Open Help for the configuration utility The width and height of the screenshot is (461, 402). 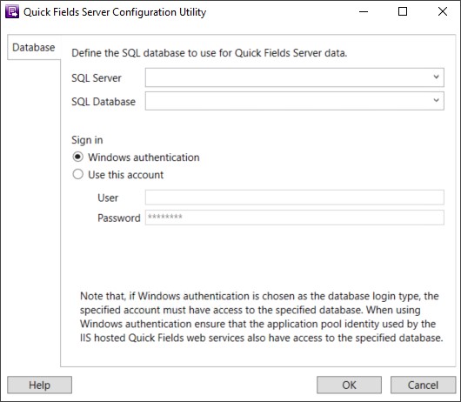tap(39, 385)
